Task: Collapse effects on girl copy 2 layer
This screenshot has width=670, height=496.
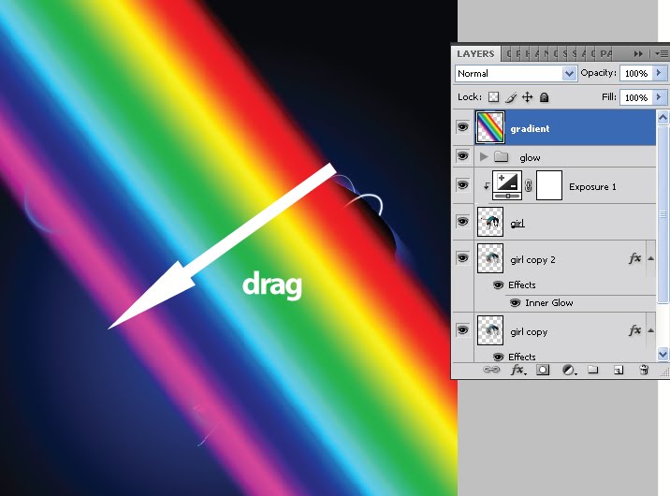Action: 650,258
